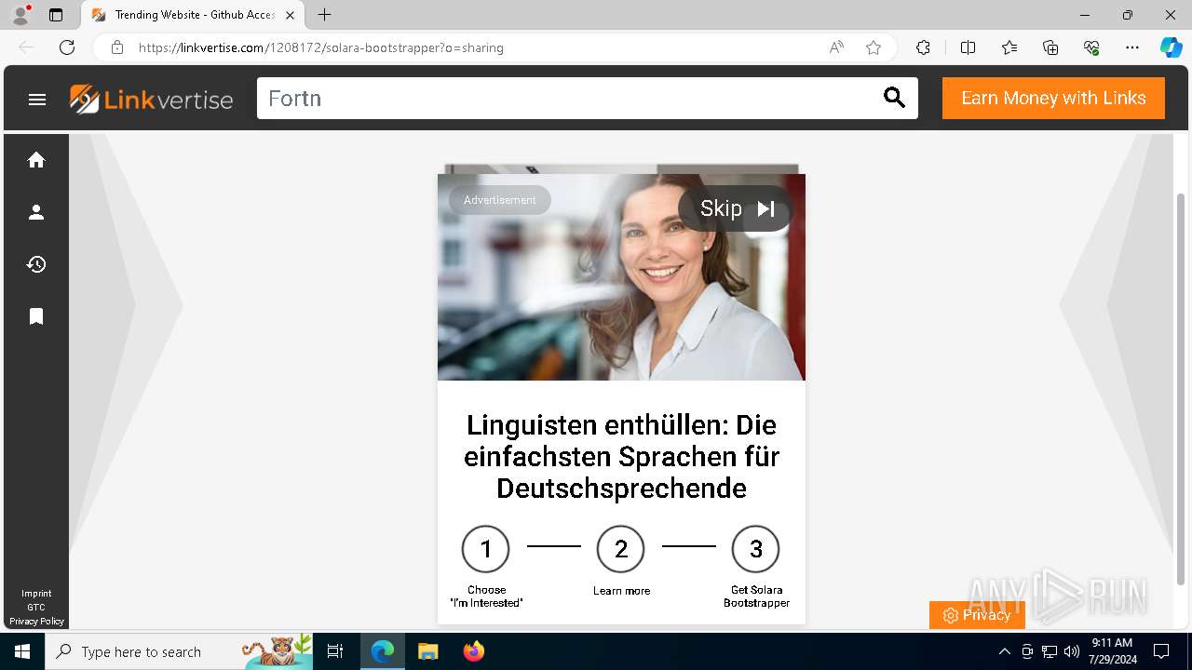View site information lock icon
Screen dimensions: 1192x670
[117, 47]
